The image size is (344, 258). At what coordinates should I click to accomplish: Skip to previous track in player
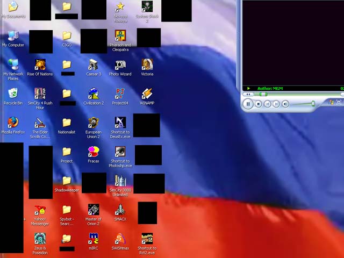point(267,104)
